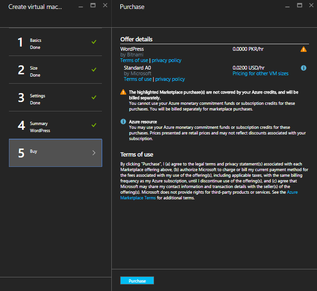Image resolution: width=317 pixels, height=291 pixels.
Task: Select step 5 Buy
Action: (55, 153)
